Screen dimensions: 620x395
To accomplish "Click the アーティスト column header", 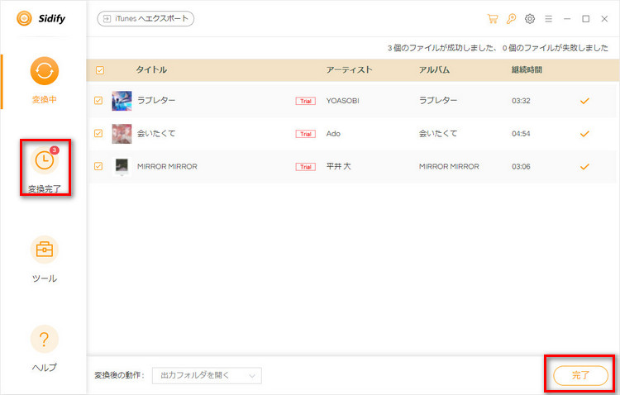I will pos(349,69).
